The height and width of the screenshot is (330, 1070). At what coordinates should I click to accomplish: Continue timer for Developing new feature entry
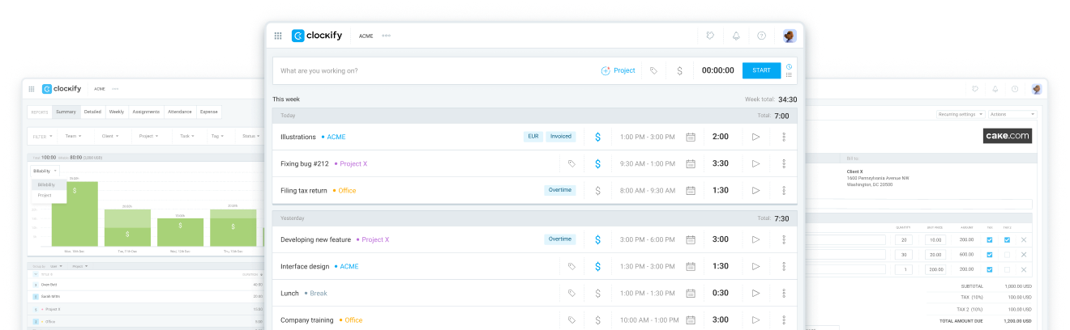pos(755,239)
